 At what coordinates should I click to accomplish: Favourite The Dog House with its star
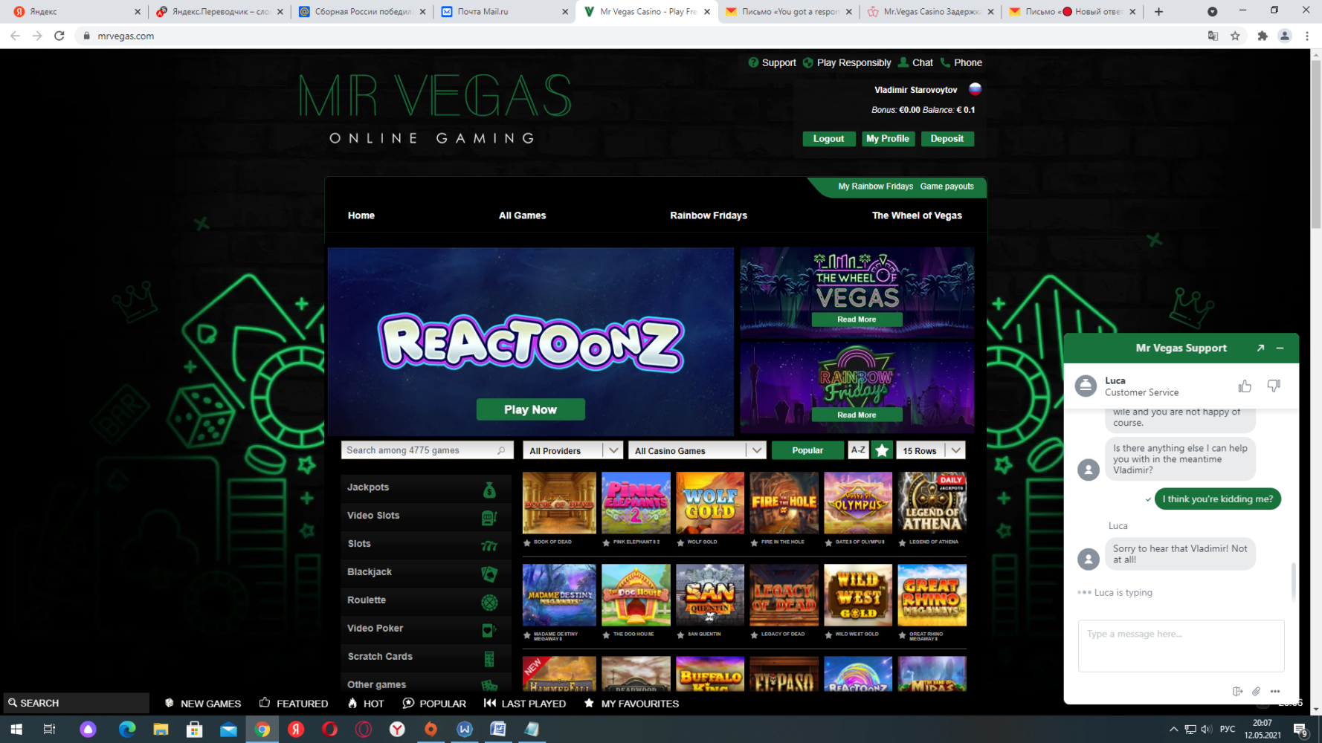tap(606, 635)
